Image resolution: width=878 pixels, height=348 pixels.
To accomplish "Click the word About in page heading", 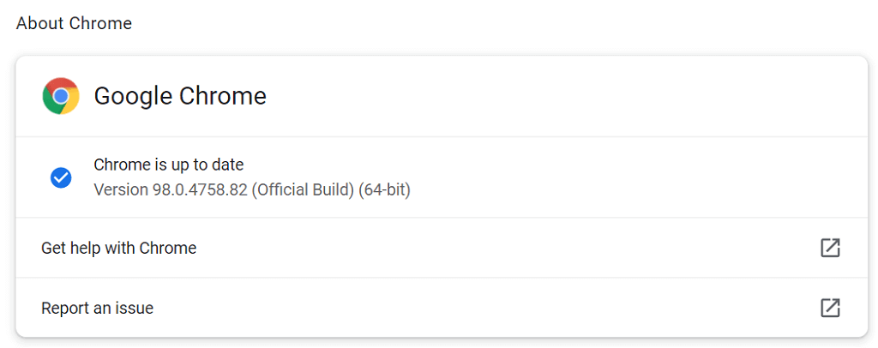I will [39, 23].
